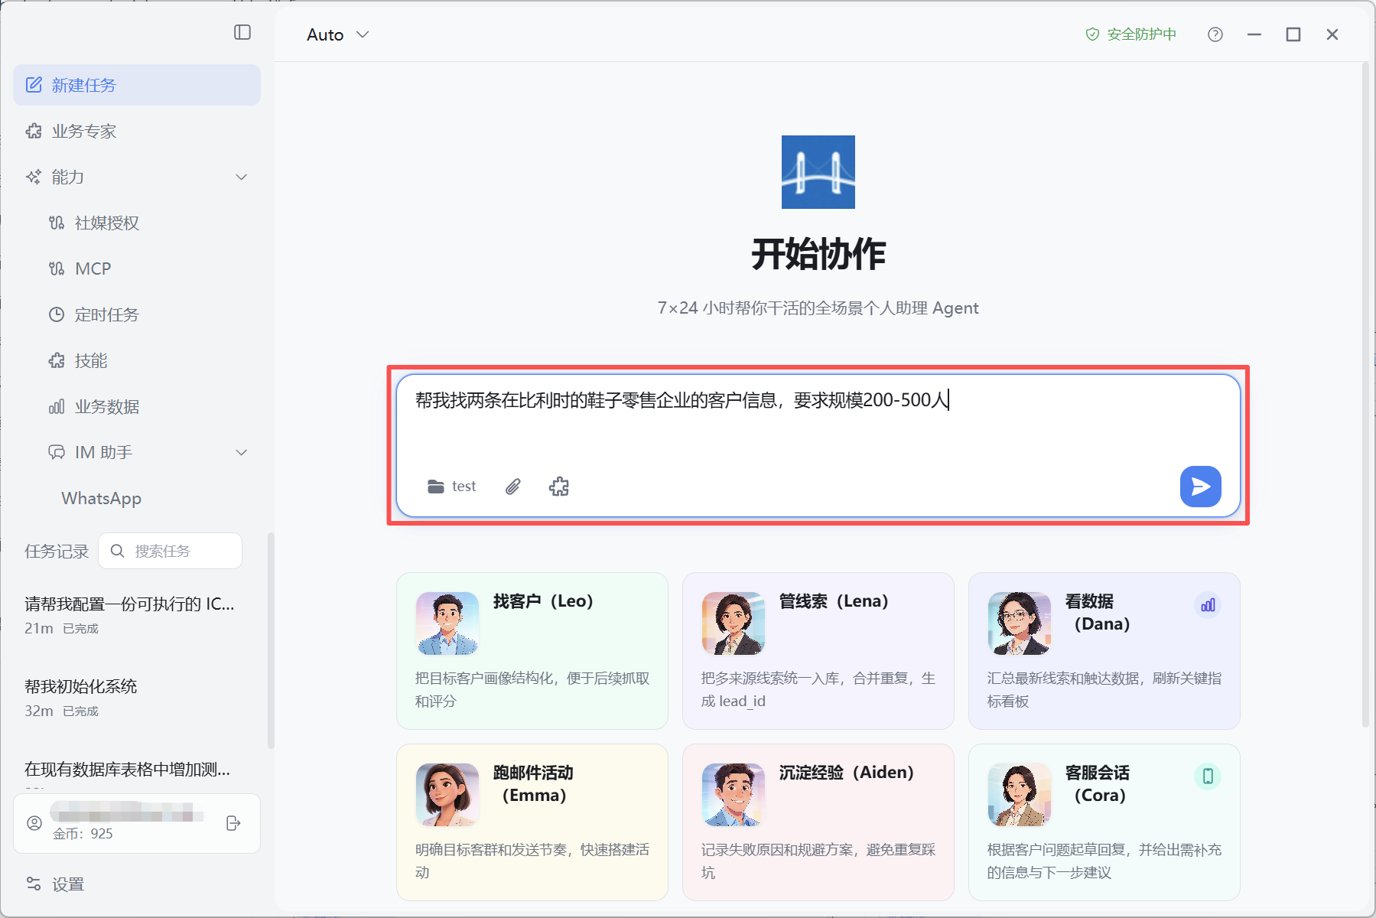Start a 新建任务 new task

(137, 85)
